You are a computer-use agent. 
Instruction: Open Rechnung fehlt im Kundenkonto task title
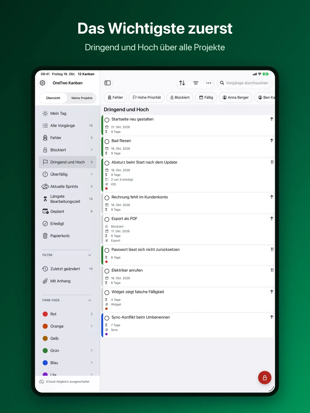click(x=140, y=197)
